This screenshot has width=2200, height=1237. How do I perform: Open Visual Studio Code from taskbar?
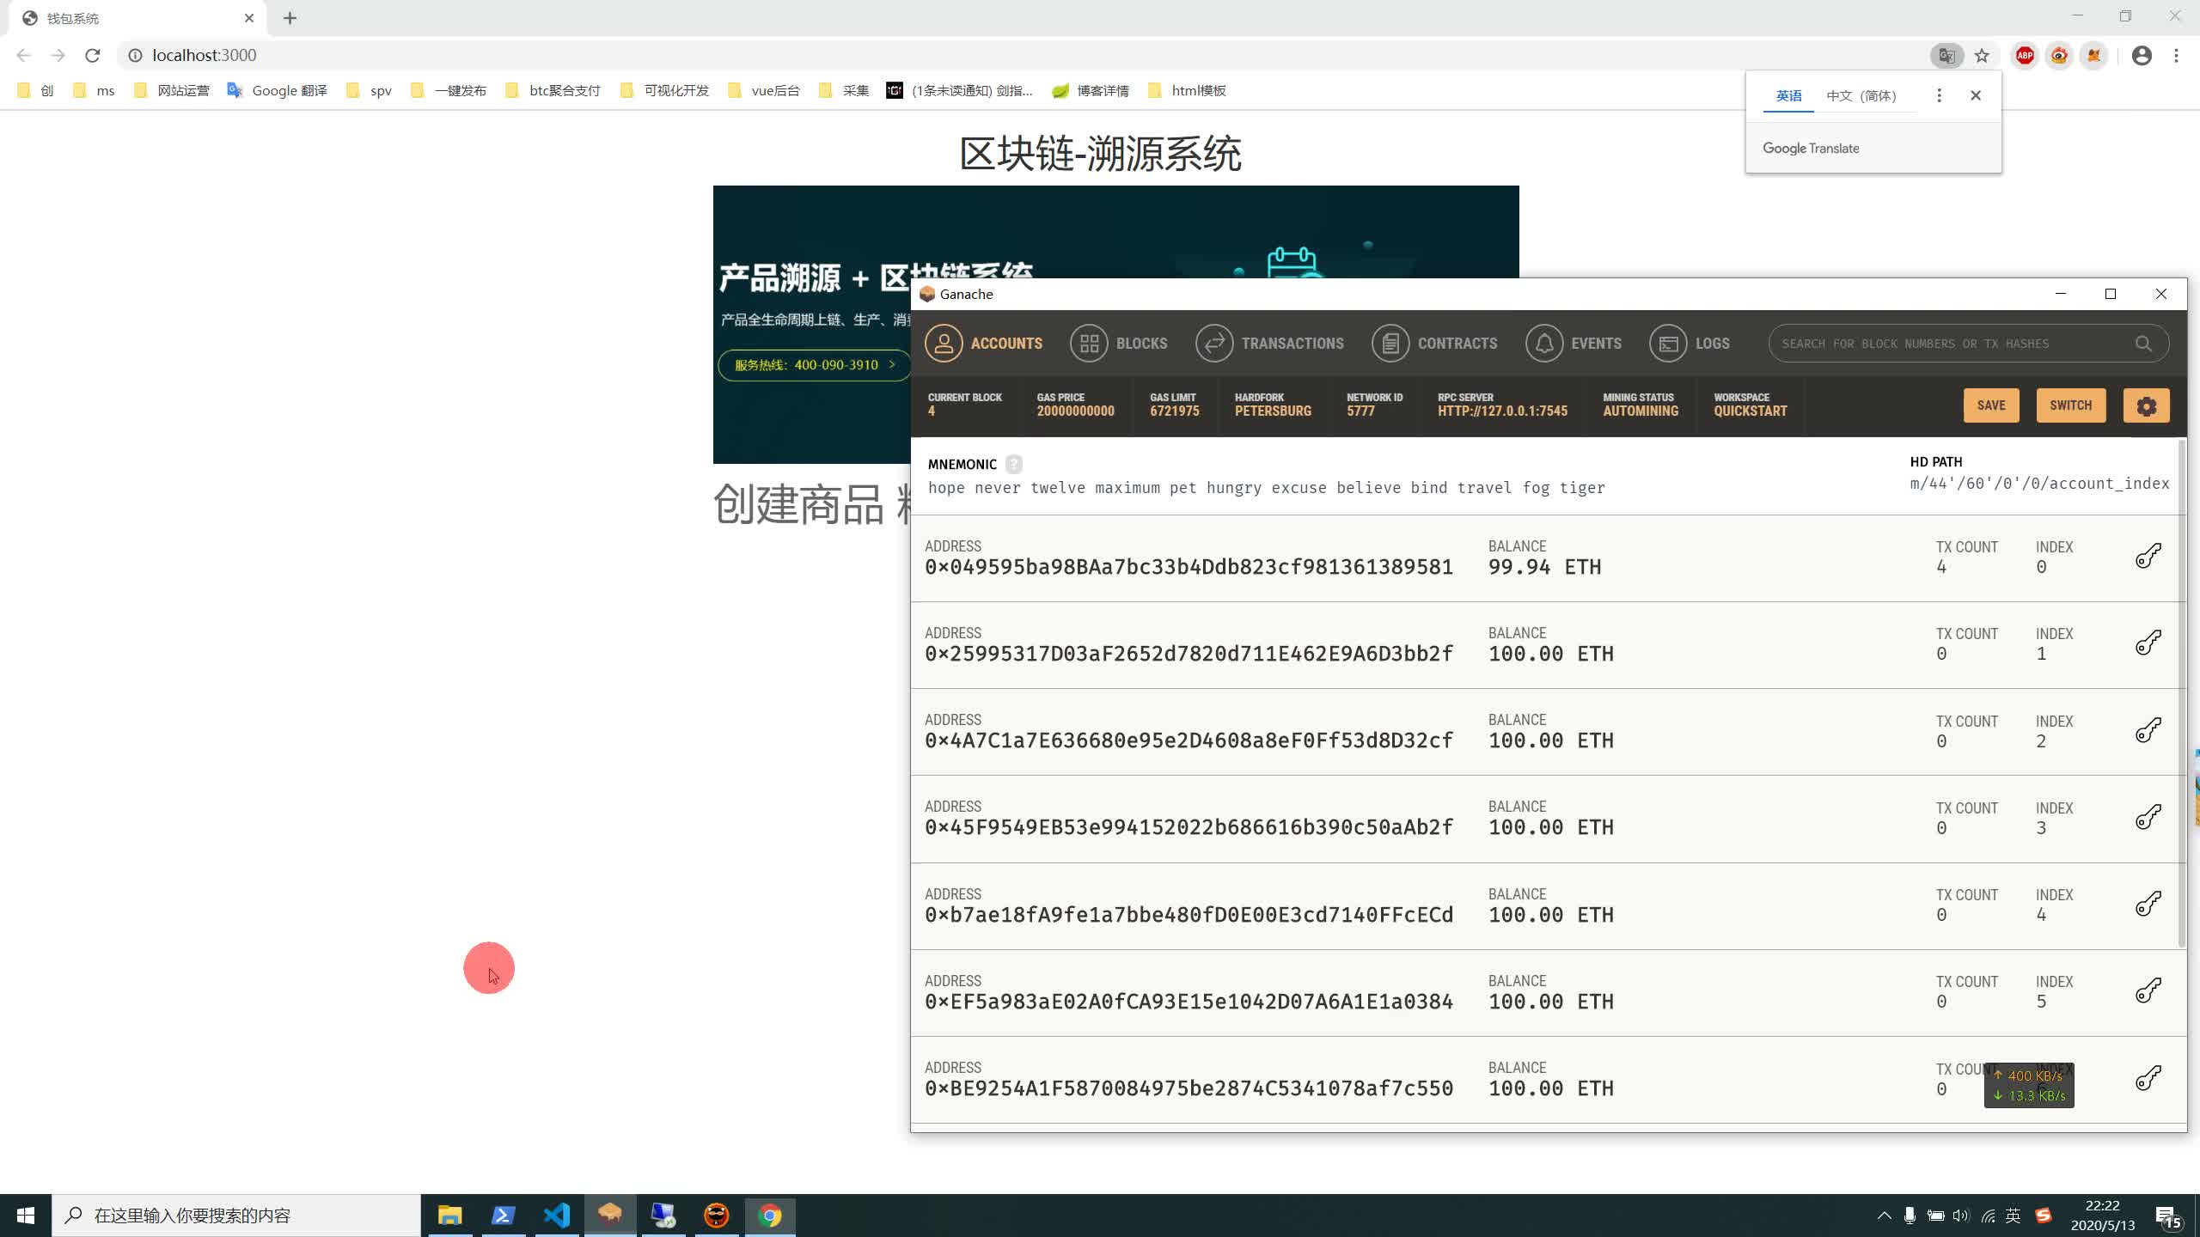click(x=557, y=1215)
